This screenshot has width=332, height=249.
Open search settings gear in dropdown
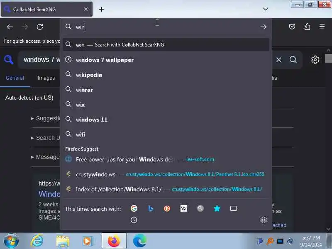(264, 220)
